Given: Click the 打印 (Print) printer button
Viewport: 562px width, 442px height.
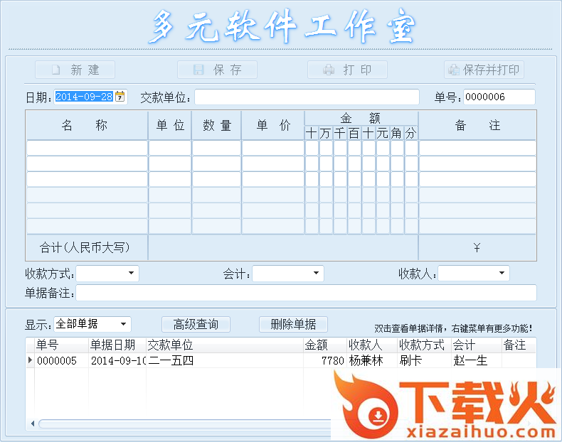Looking at the screenshot, I should click(x=347, y=70).
